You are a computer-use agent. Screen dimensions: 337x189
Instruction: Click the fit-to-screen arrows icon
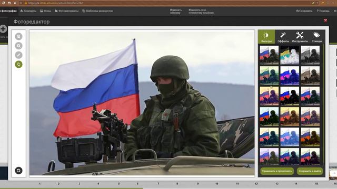pos(19,55)
